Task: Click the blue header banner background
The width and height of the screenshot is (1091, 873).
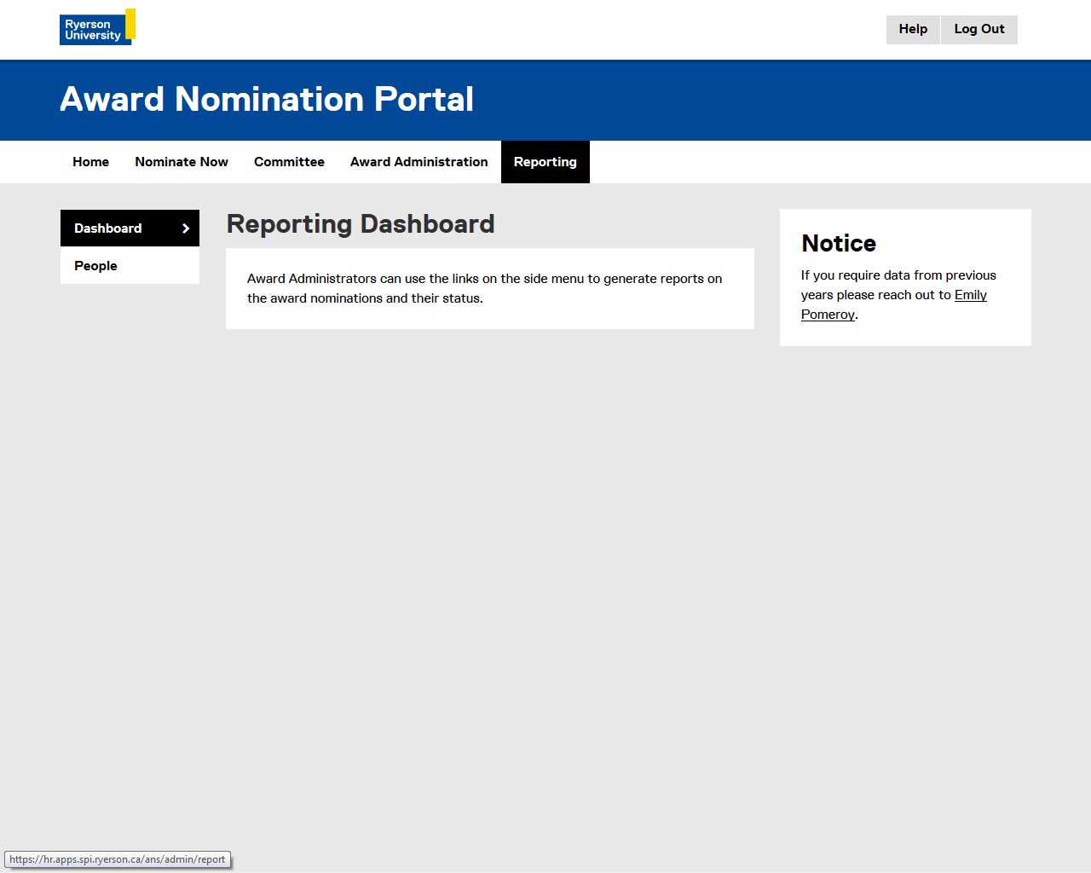Action: 767,100
